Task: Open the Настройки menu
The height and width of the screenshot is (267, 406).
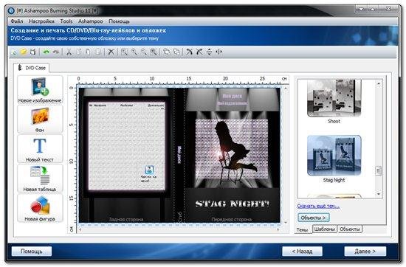Action: 41,21
